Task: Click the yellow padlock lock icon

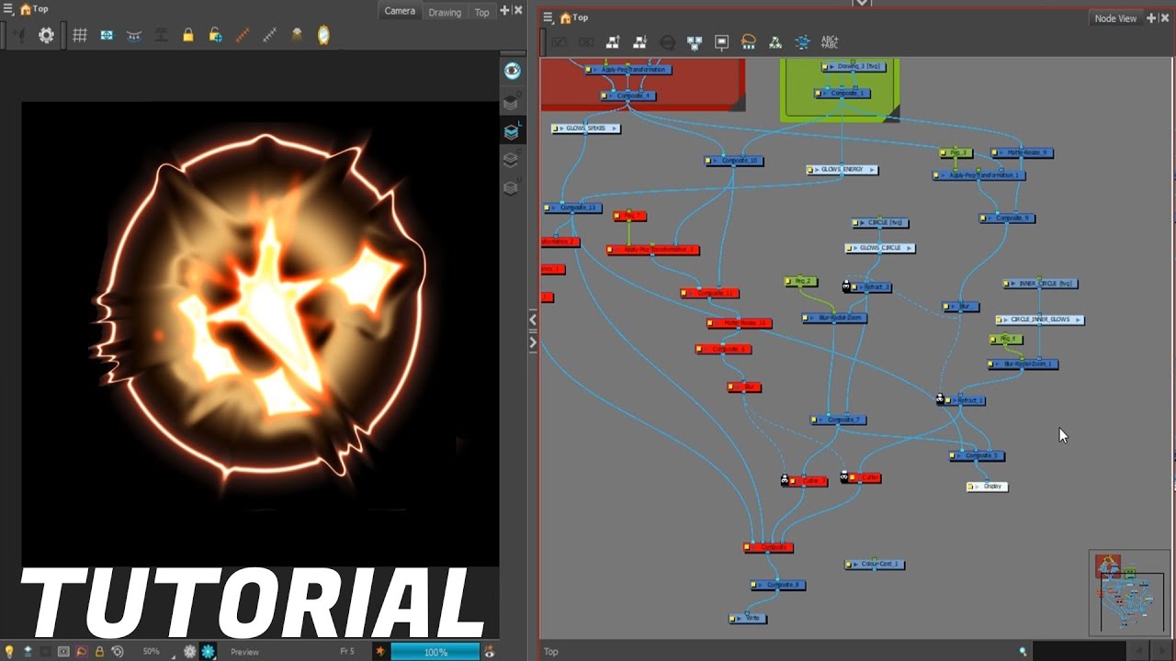Action: coord(188,35)
